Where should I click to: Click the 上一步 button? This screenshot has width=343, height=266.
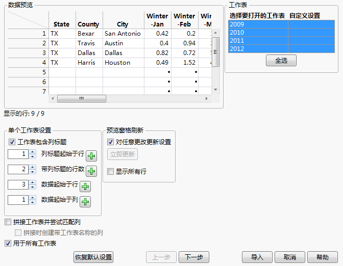tap(161, 257)
